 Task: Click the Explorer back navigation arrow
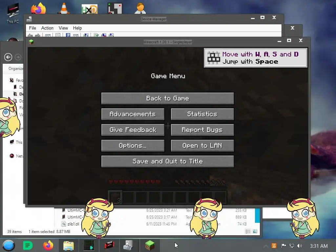(8, 57)
